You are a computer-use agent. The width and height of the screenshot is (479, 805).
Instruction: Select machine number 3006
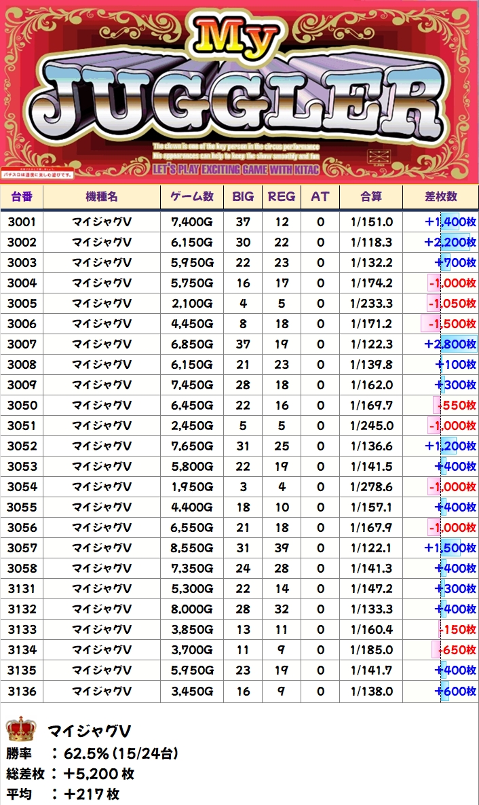pyautogui.click(x=22, y=324)
